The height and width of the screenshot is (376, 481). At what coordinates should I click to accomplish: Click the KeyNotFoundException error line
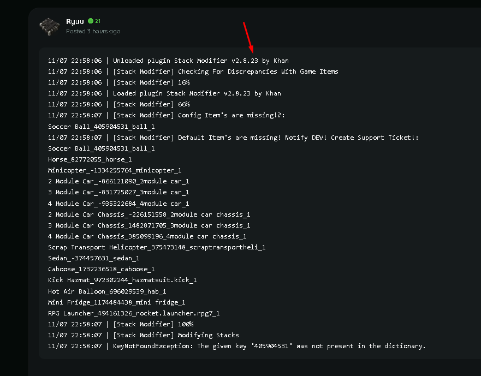tap(236, 346)
